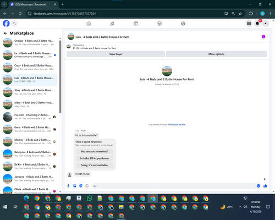Click the 'Hi, is this available?' message

(x=86, y=135)
